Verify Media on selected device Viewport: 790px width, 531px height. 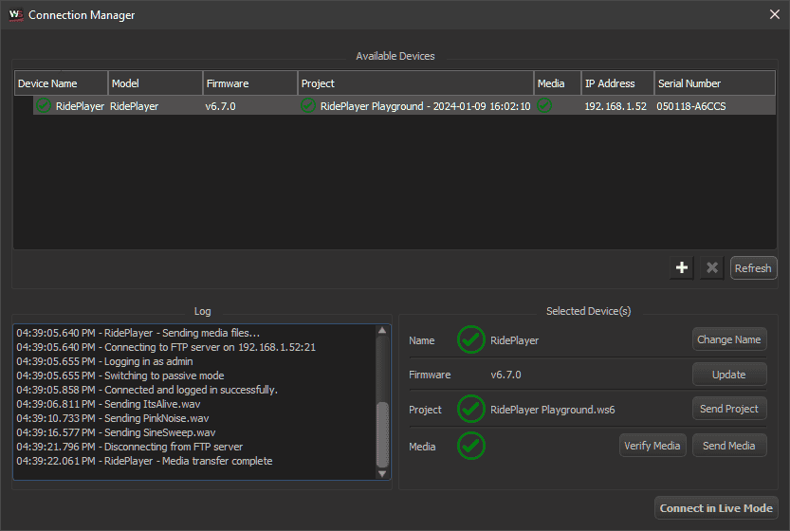click(x=652, y=446)
